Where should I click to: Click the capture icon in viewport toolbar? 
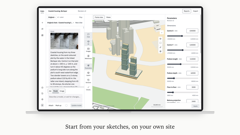pos(160,51)
